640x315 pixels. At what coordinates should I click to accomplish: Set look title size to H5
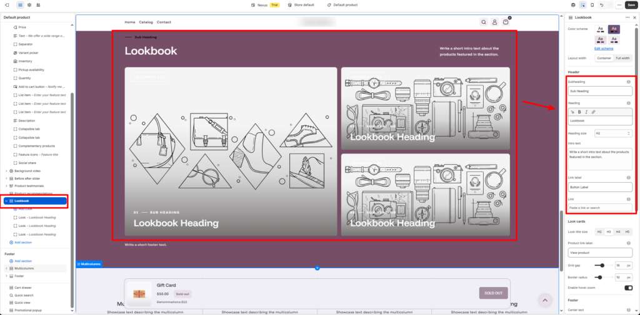(x=627, y=231)
